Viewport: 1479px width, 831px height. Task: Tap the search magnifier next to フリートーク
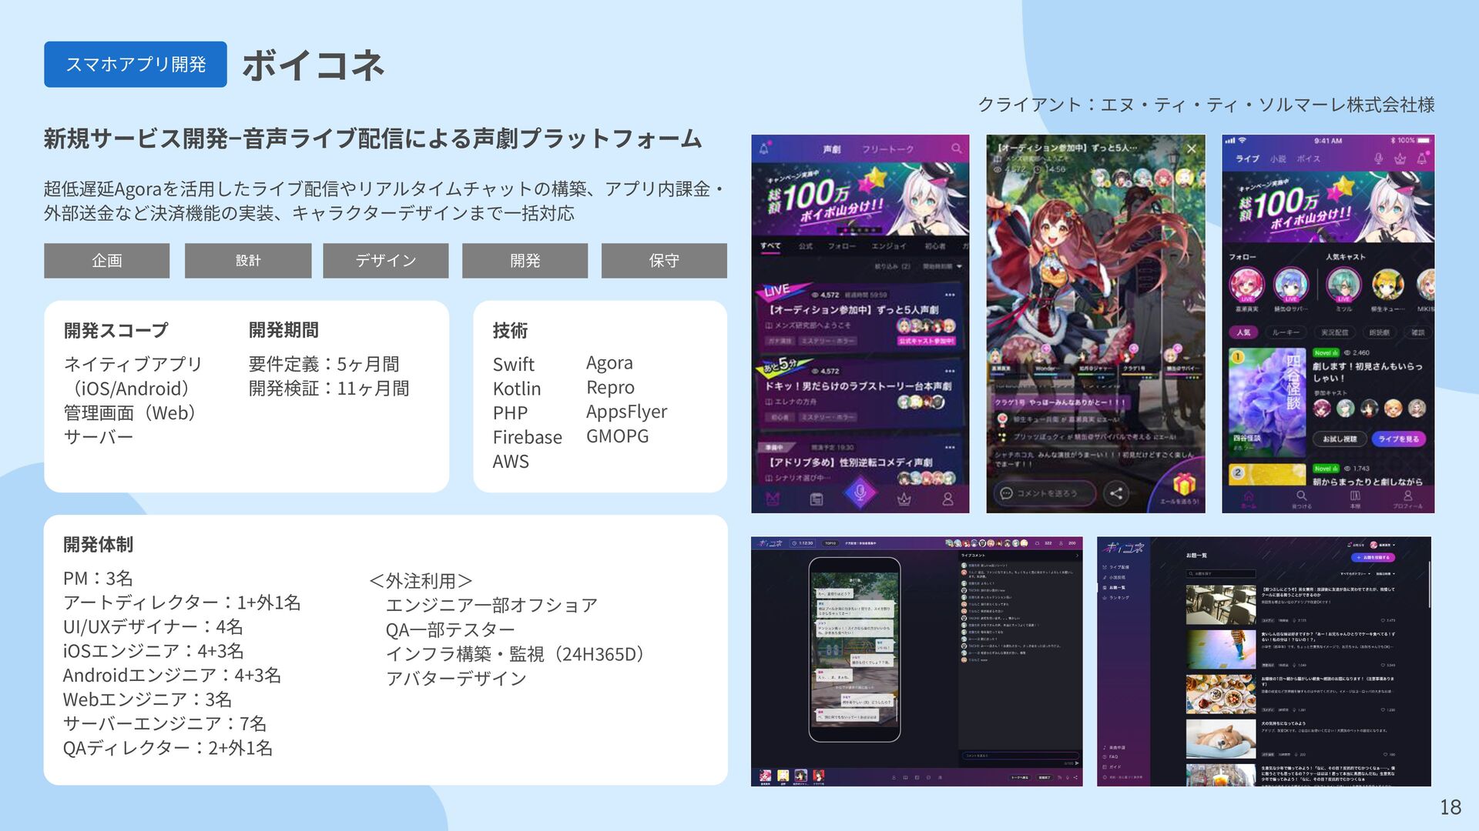[956, 149]
